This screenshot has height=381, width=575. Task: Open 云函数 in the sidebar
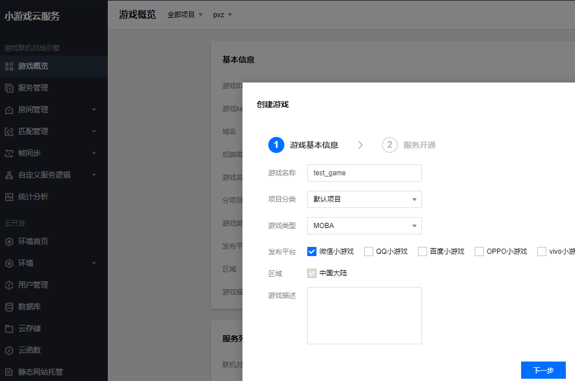[54, 350]
